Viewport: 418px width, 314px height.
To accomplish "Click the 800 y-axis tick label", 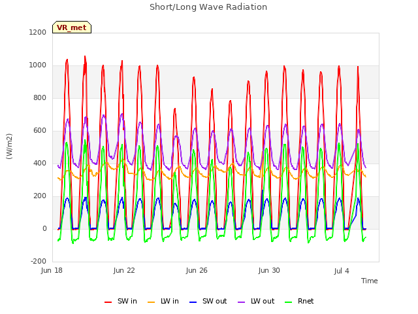I will click(40, 97).
